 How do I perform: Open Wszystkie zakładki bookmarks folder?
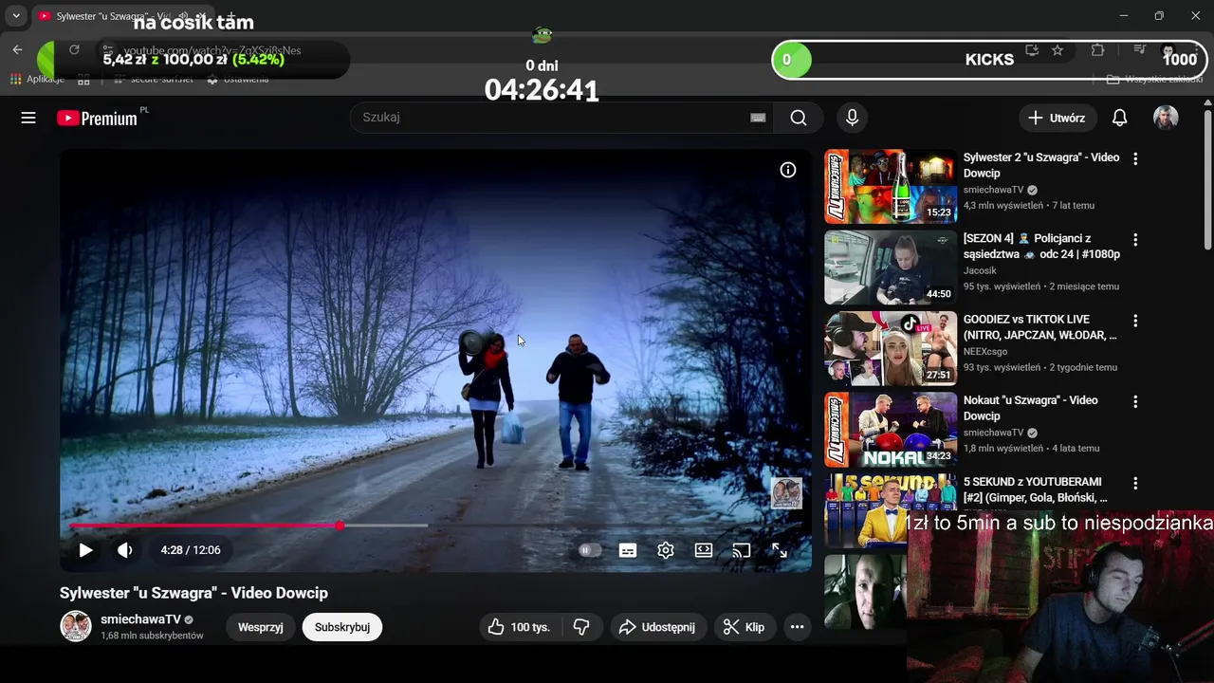[x=1156, y=79]
